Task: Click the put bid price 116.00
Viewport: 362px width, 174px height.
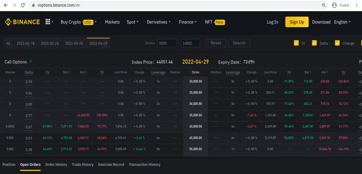Action: pyautogui.click(x=308, y=82)
